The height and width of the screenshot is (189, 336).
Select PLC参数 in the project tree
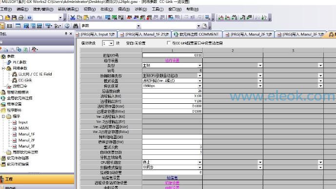click(x=20, y=62)
